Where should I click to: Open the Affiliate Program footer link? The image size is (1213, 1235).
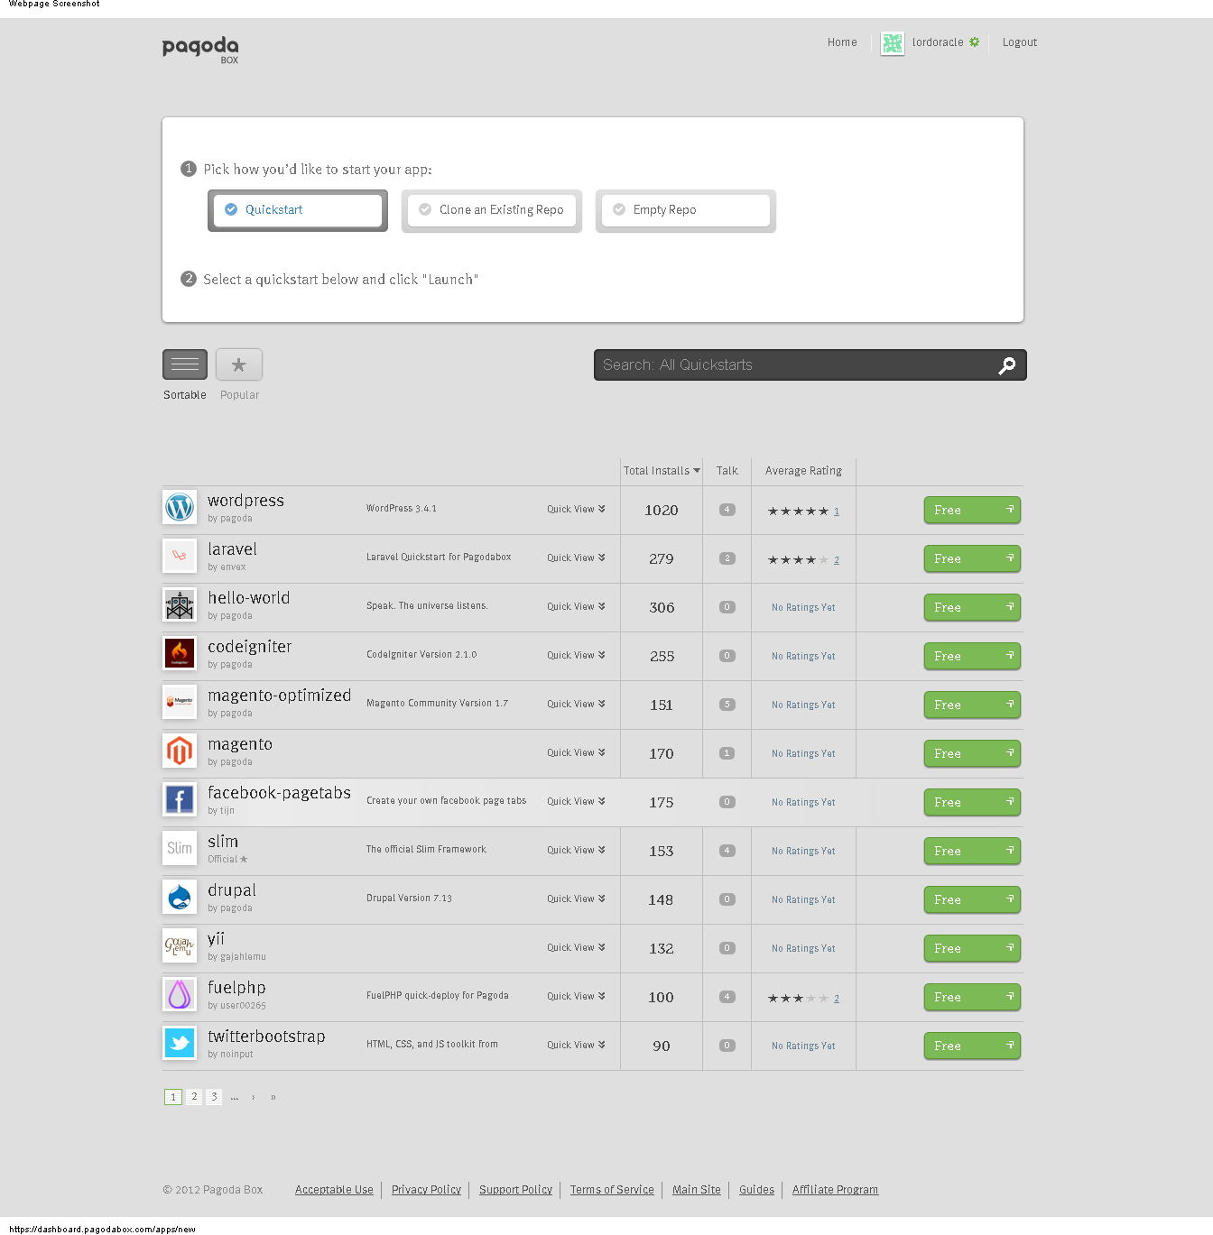tap(835, 1190)
